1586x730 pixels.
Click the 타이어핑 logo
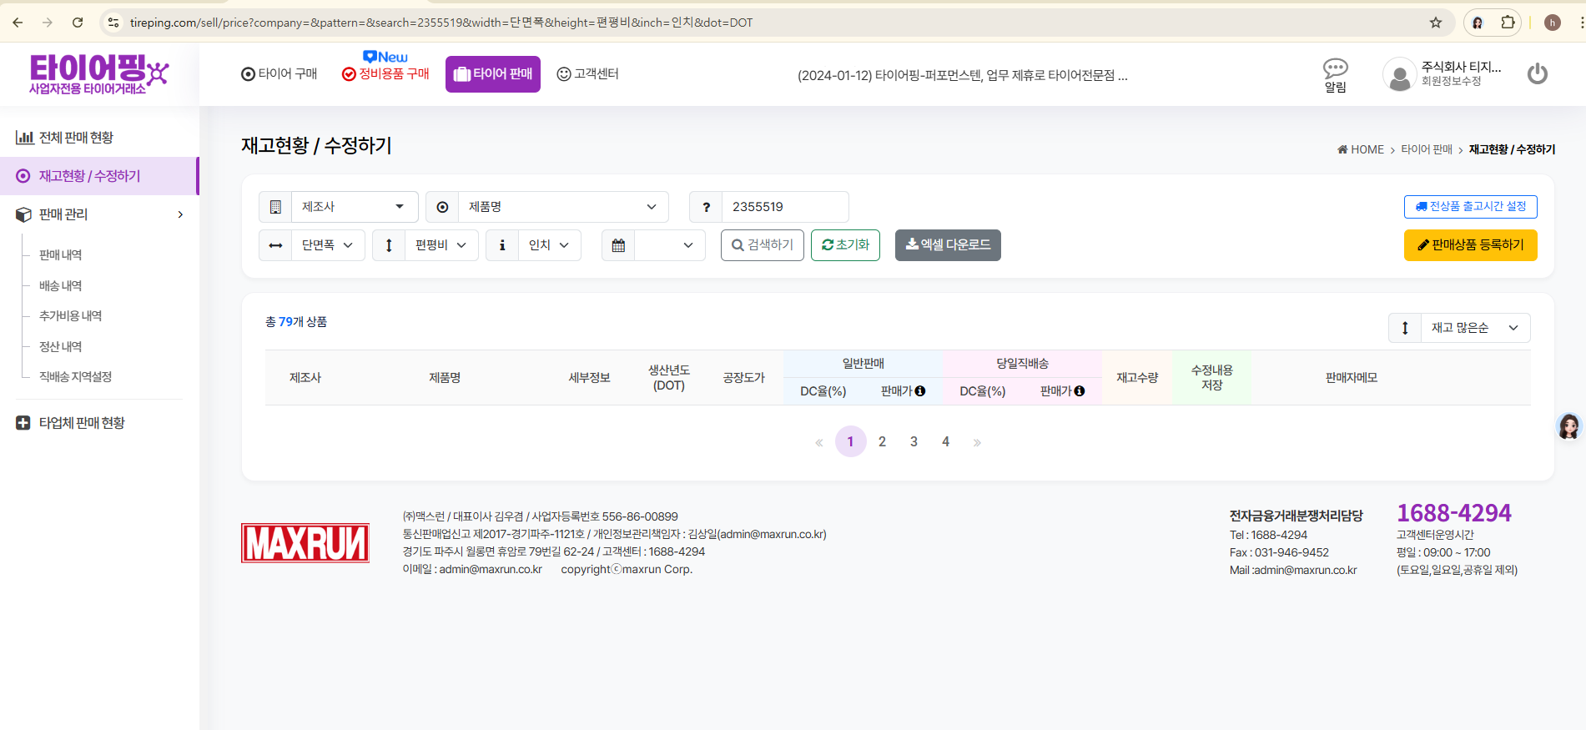click(x=98, y=73)
